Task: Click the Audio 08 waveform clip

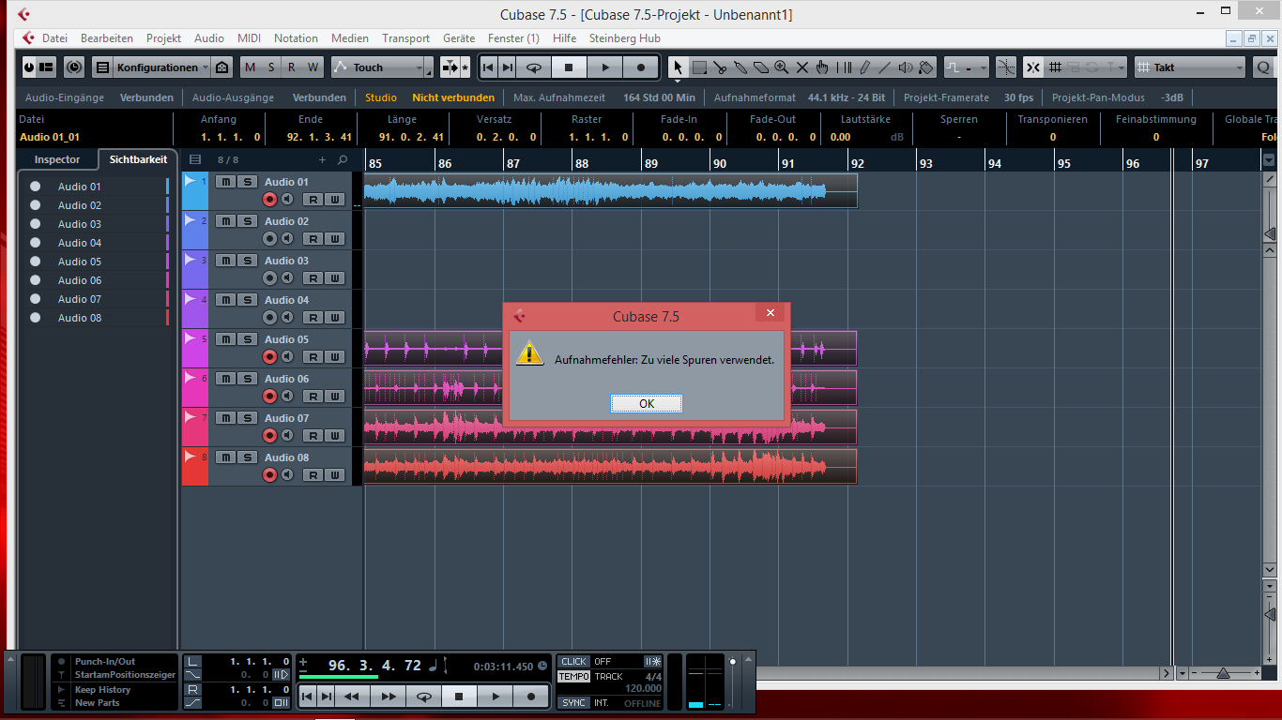Action: (610, 466)
